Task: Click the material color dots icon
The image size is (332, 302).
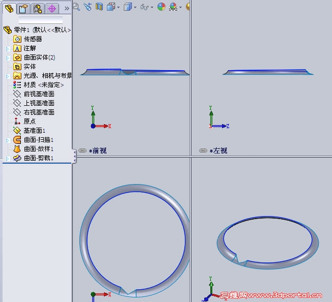Action: [17, 85]
